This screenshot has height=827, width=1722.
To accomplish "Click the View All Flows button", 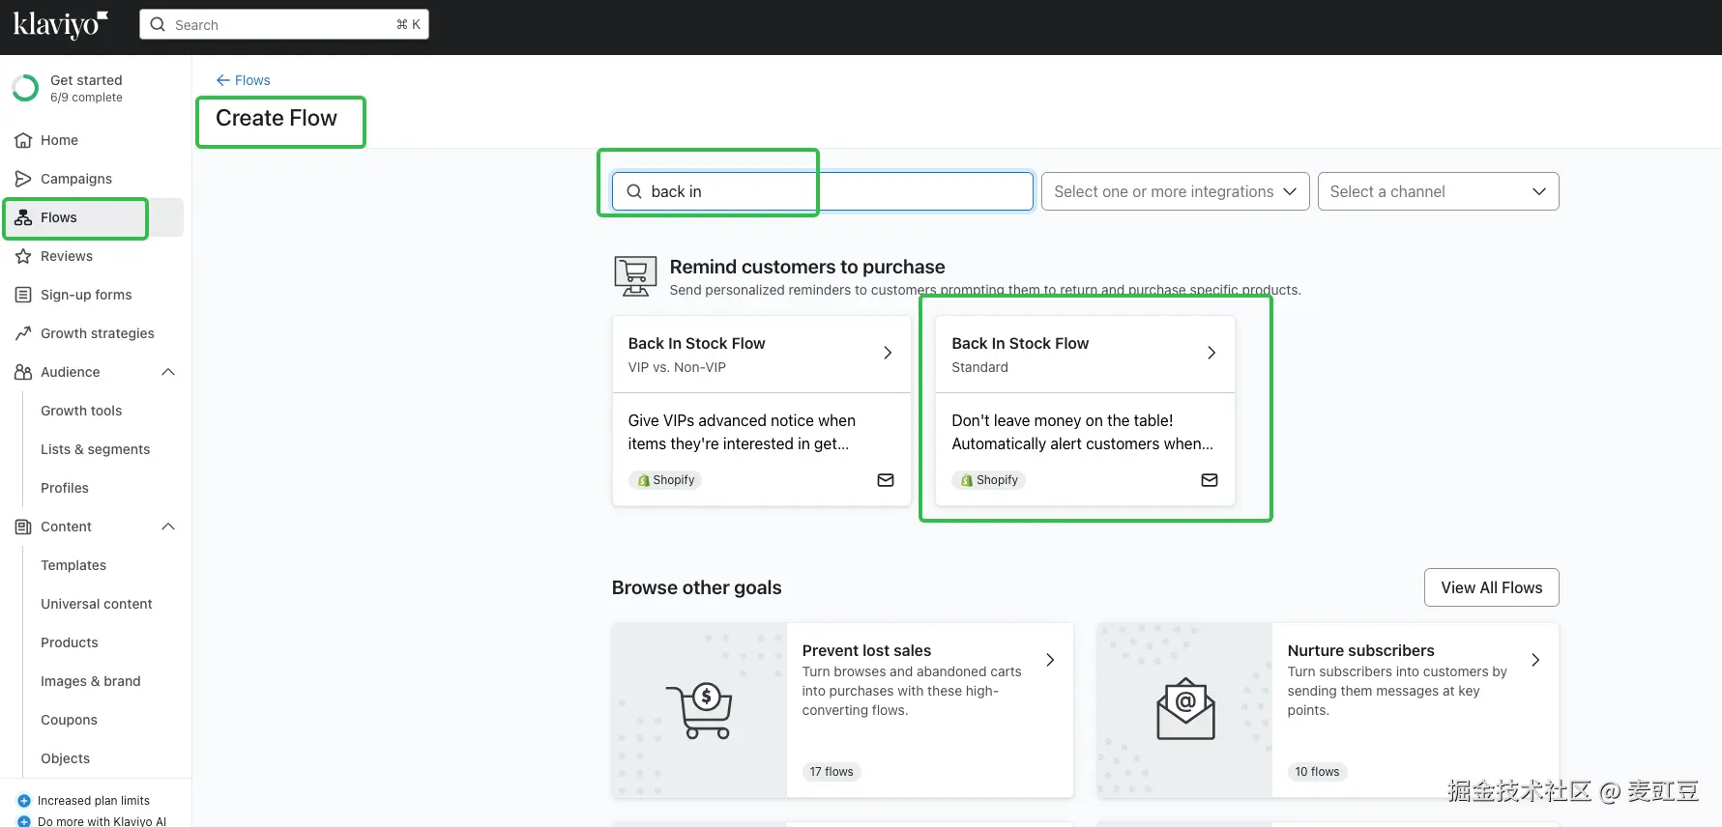I will coord(1491,588).
